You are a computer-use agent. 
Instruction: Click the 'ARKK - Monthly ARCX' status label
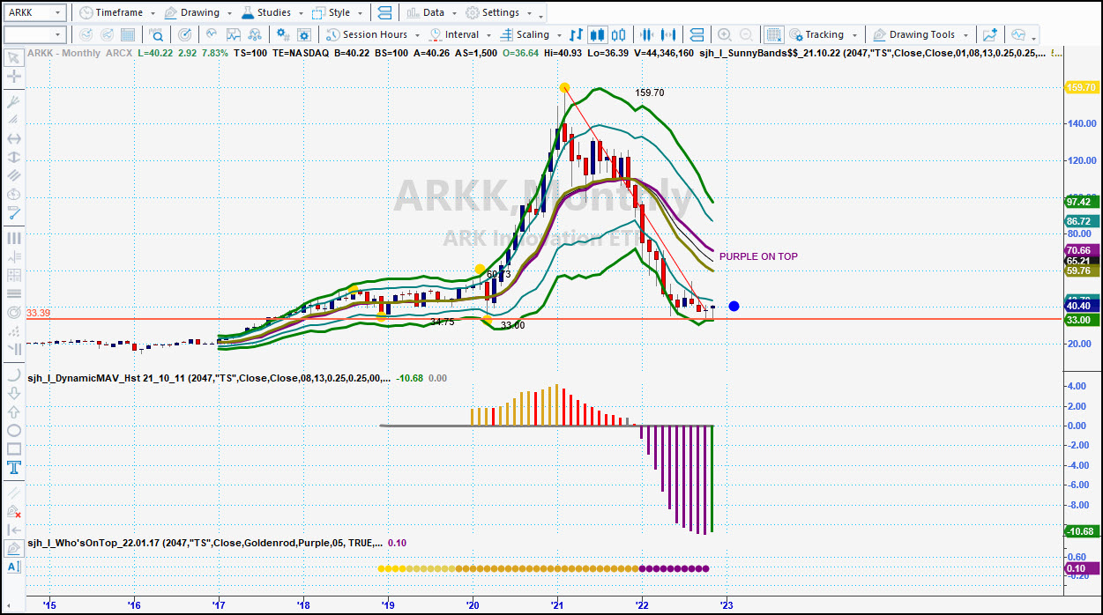[80, 53]
